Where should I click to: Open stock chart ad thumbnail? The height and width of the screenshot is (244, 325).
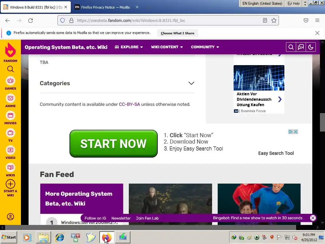coord(259,78)
